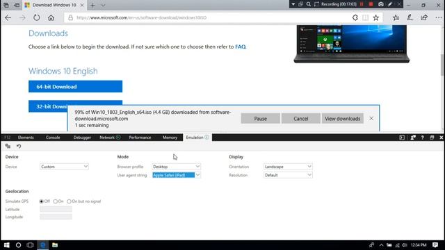Add notes with the pen icon
This screenshot has height=250, width=445.
(x=410, y=17)
